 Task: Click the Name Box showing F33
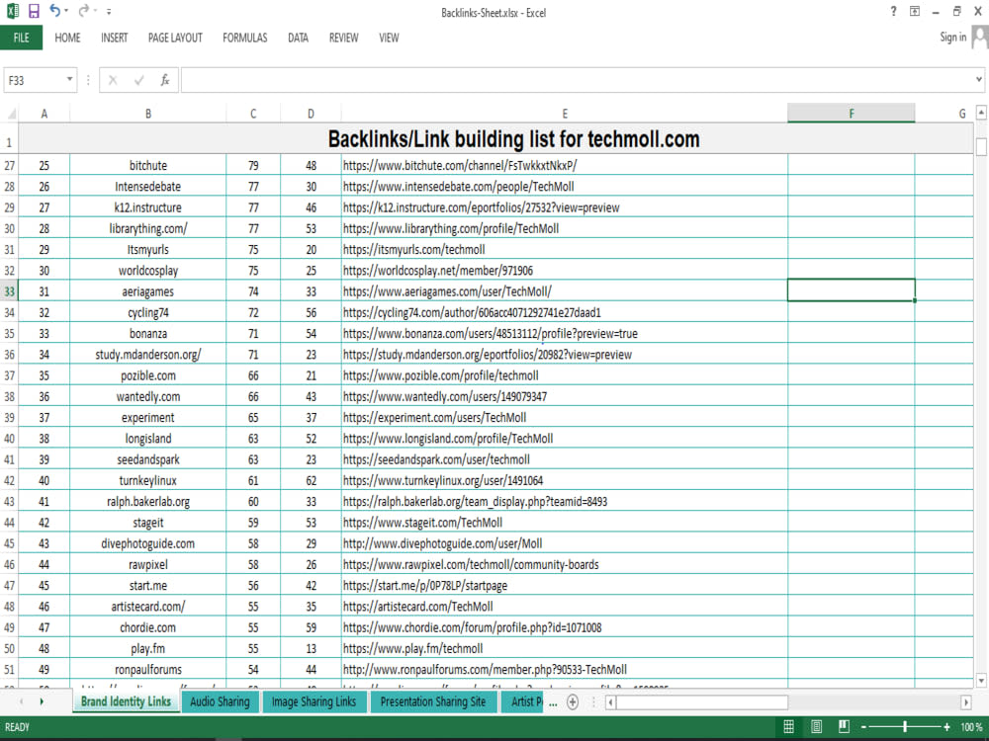[x=33, y=81]
